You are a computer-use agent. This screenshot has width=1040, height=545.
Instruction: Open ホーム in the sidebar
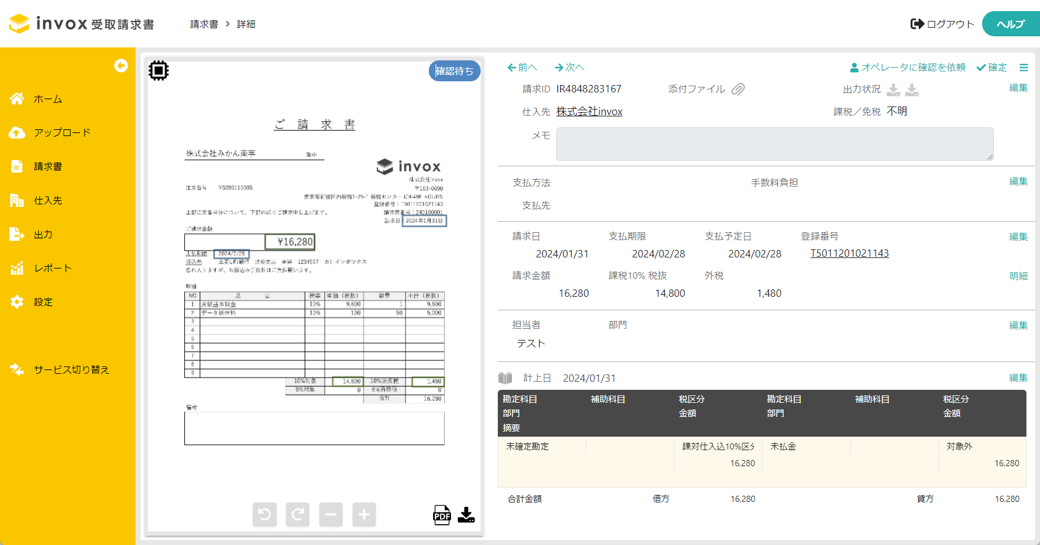[x=47, y=99]
